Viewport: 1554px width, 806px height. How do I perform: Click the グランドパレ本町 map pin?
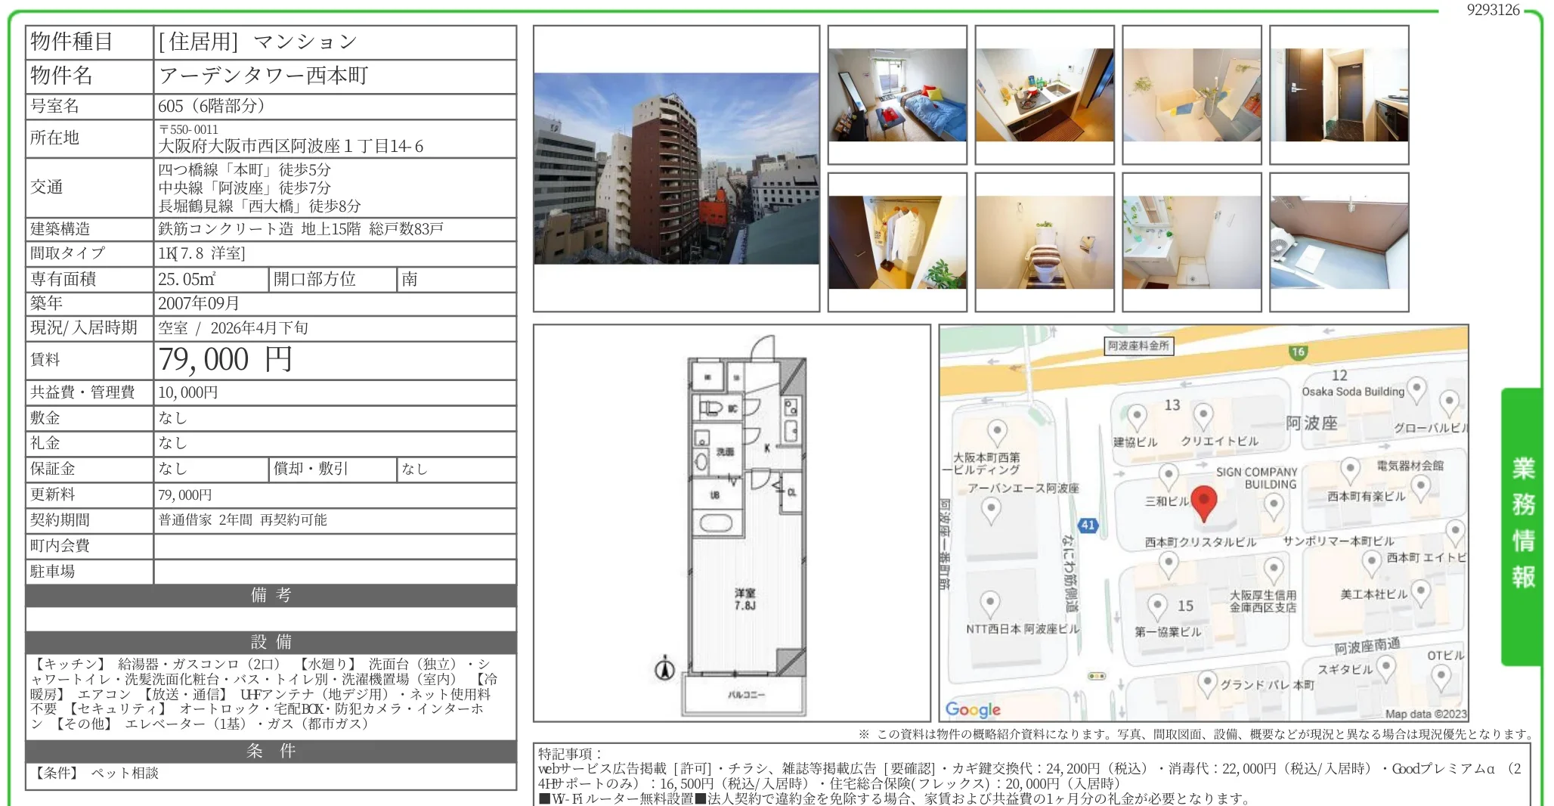pyautogui.click(x=1207, y=683)
